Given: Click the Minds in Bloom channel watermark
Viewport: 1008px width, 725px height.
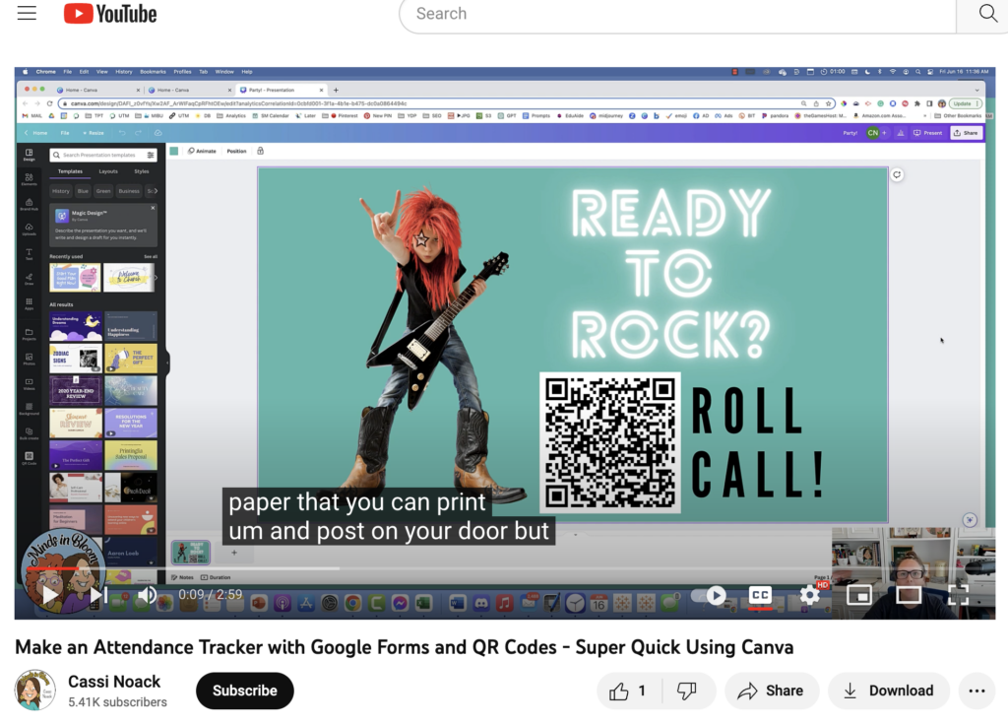Looking at the screenshot, I should click(62, 569).
